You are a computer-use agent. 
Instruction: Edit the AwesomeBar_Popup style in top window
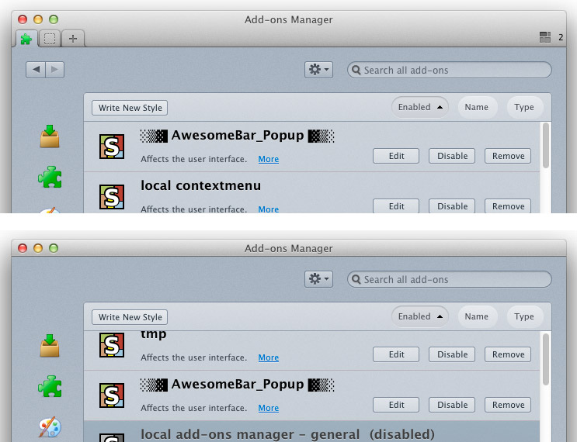(396, 156)
